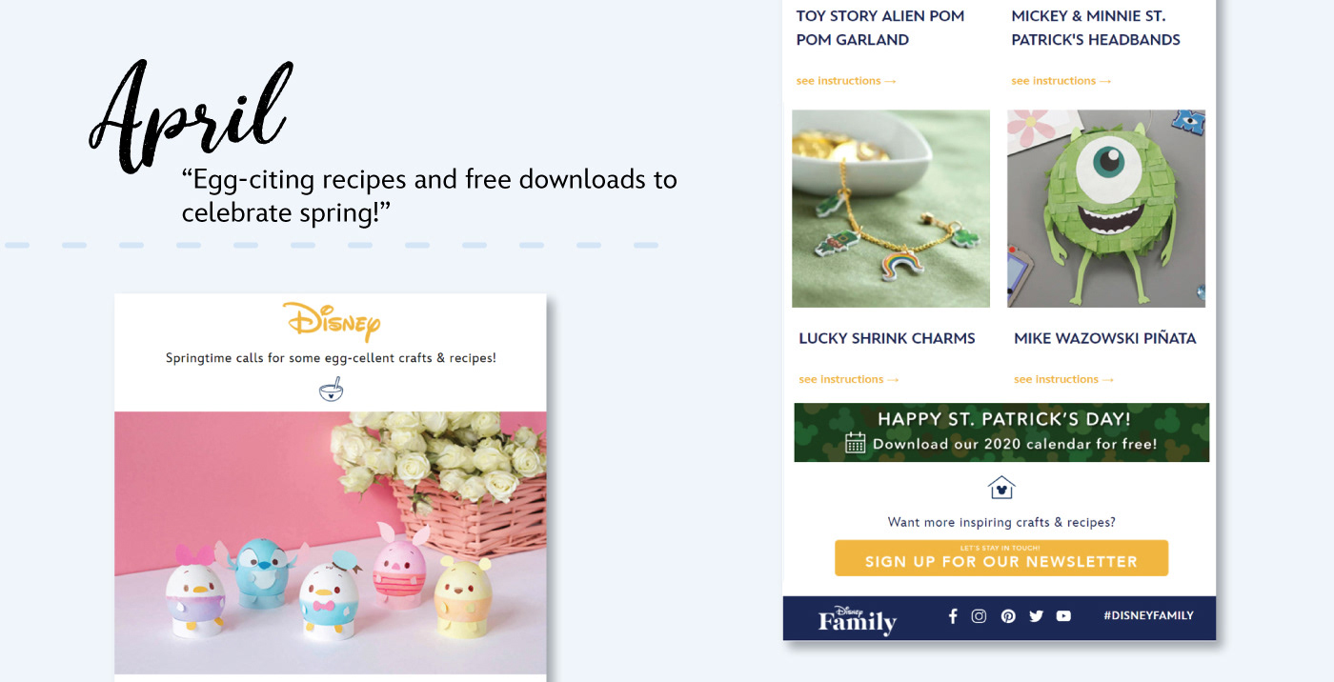Image resolution: width=1334 pixels, height=682 pixels.
Task: Click the calendar icon on St. Patrick's banner
Action: pos(856,443)
